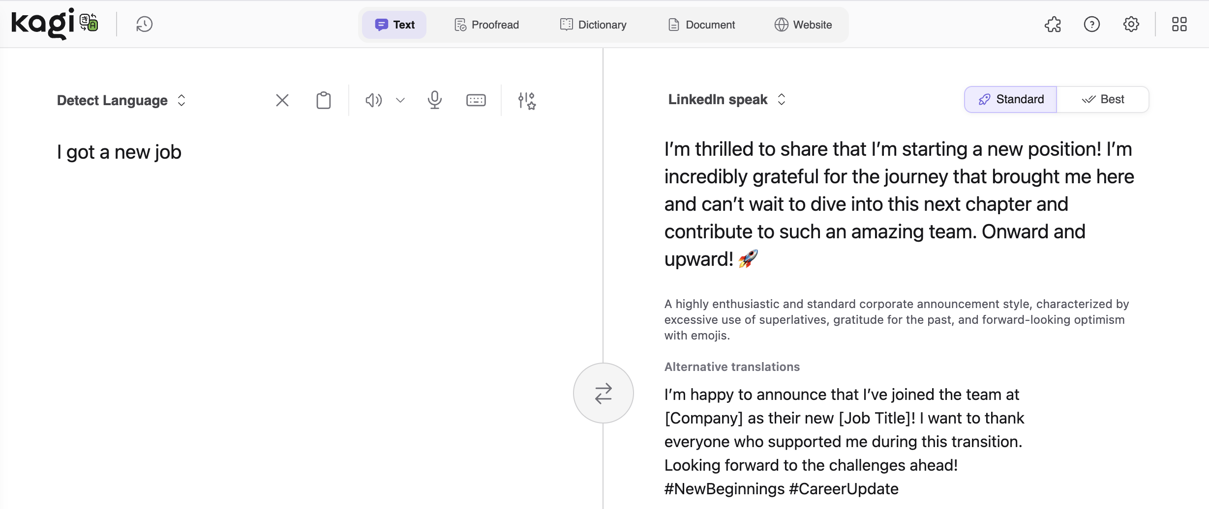Switch to the Dictionary tab
Viewport: 1209px width, 509px height.
coord(593,24)
